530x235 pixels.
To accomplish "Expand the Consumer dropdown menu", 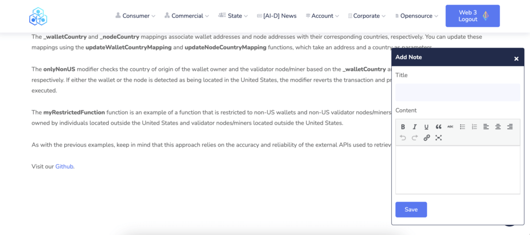I will coord(135,16).
